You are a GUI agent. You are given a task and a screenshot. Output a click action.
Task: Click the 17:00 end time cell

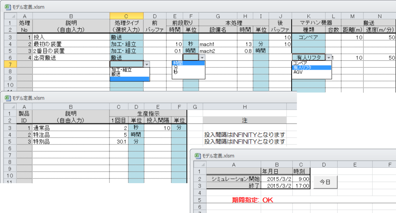point(301,186)
